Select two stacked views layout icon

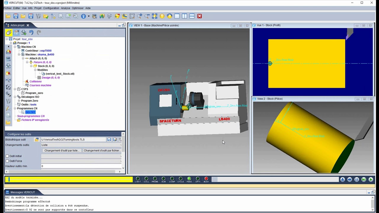click(x=192, y=16)
